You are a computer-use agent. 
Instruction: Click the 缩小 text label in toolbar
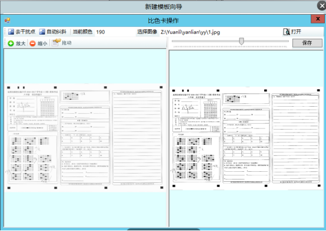[x=42, y=43]
